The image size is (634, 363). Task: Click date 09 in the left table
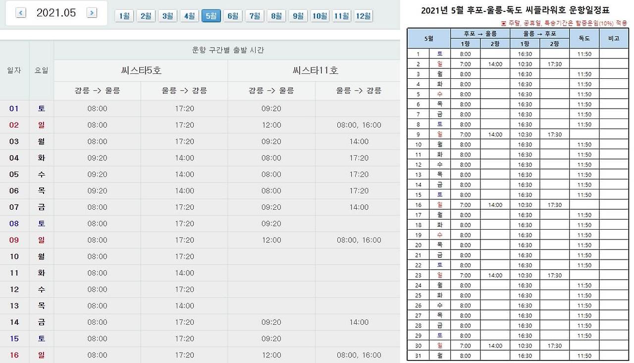tap(14, 240)
